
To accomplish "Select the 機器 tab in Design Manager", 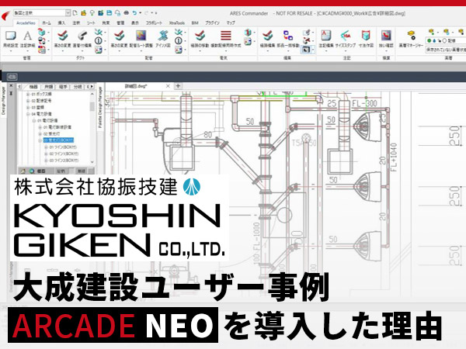I will (33, 87).
